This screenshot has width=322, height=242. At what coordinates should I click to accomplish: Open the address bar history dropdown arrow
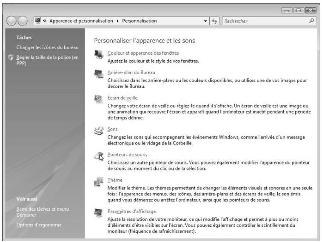(205, 21)
